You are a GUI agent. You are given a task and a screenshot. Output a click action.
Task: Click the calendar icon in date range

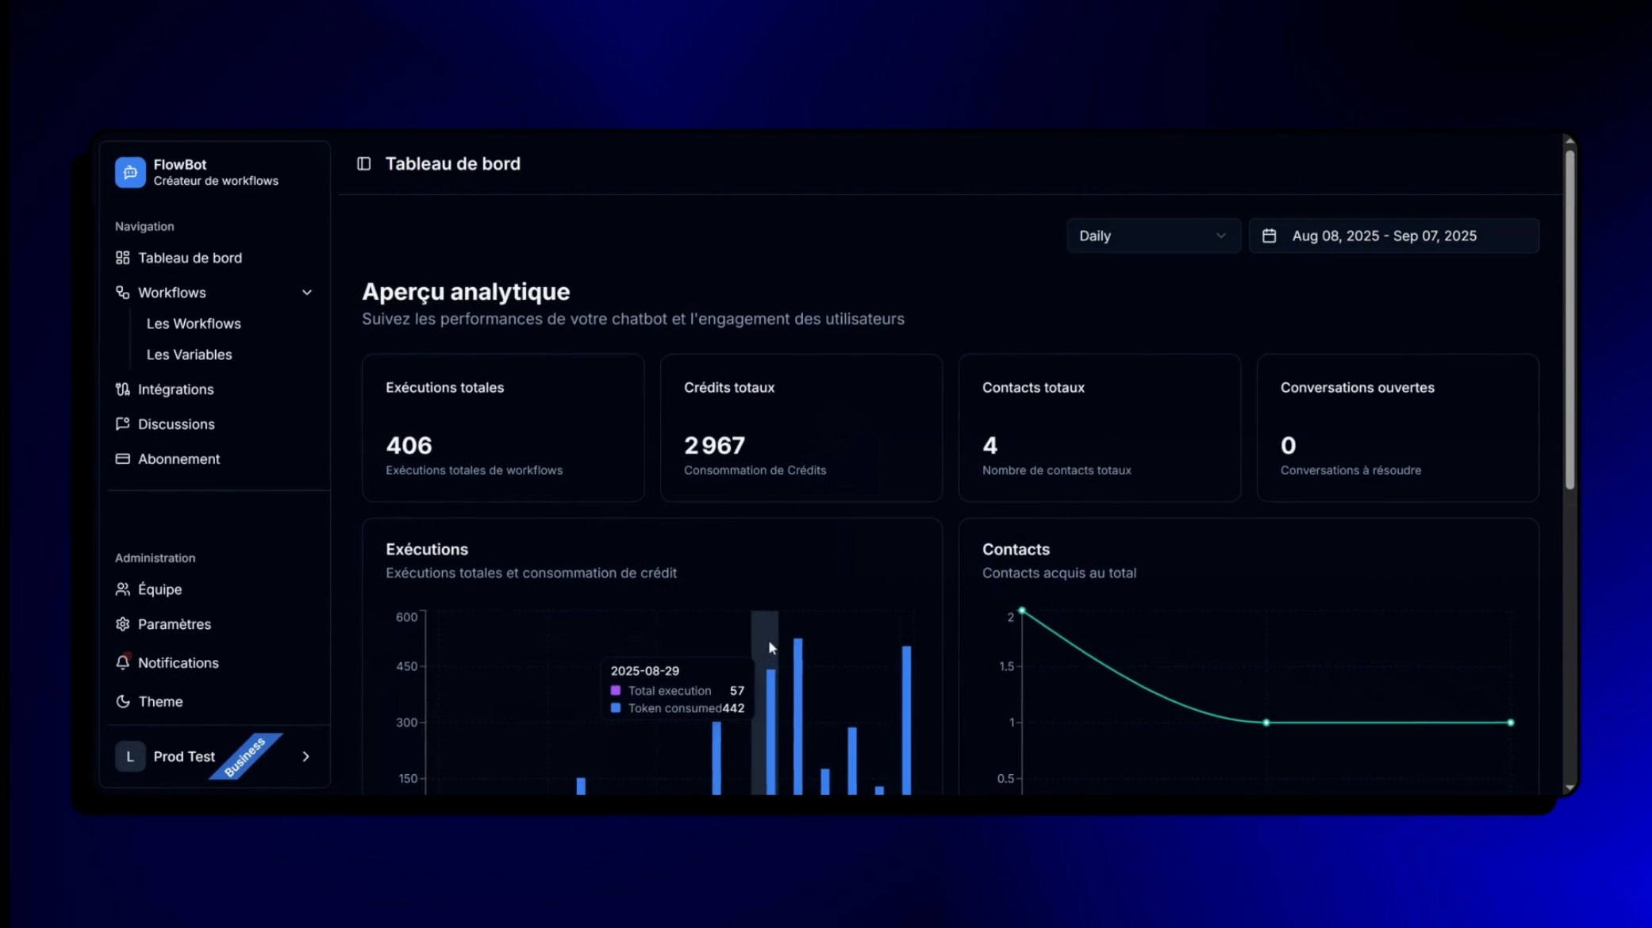pyautogui.click(x=1269, y=236)
